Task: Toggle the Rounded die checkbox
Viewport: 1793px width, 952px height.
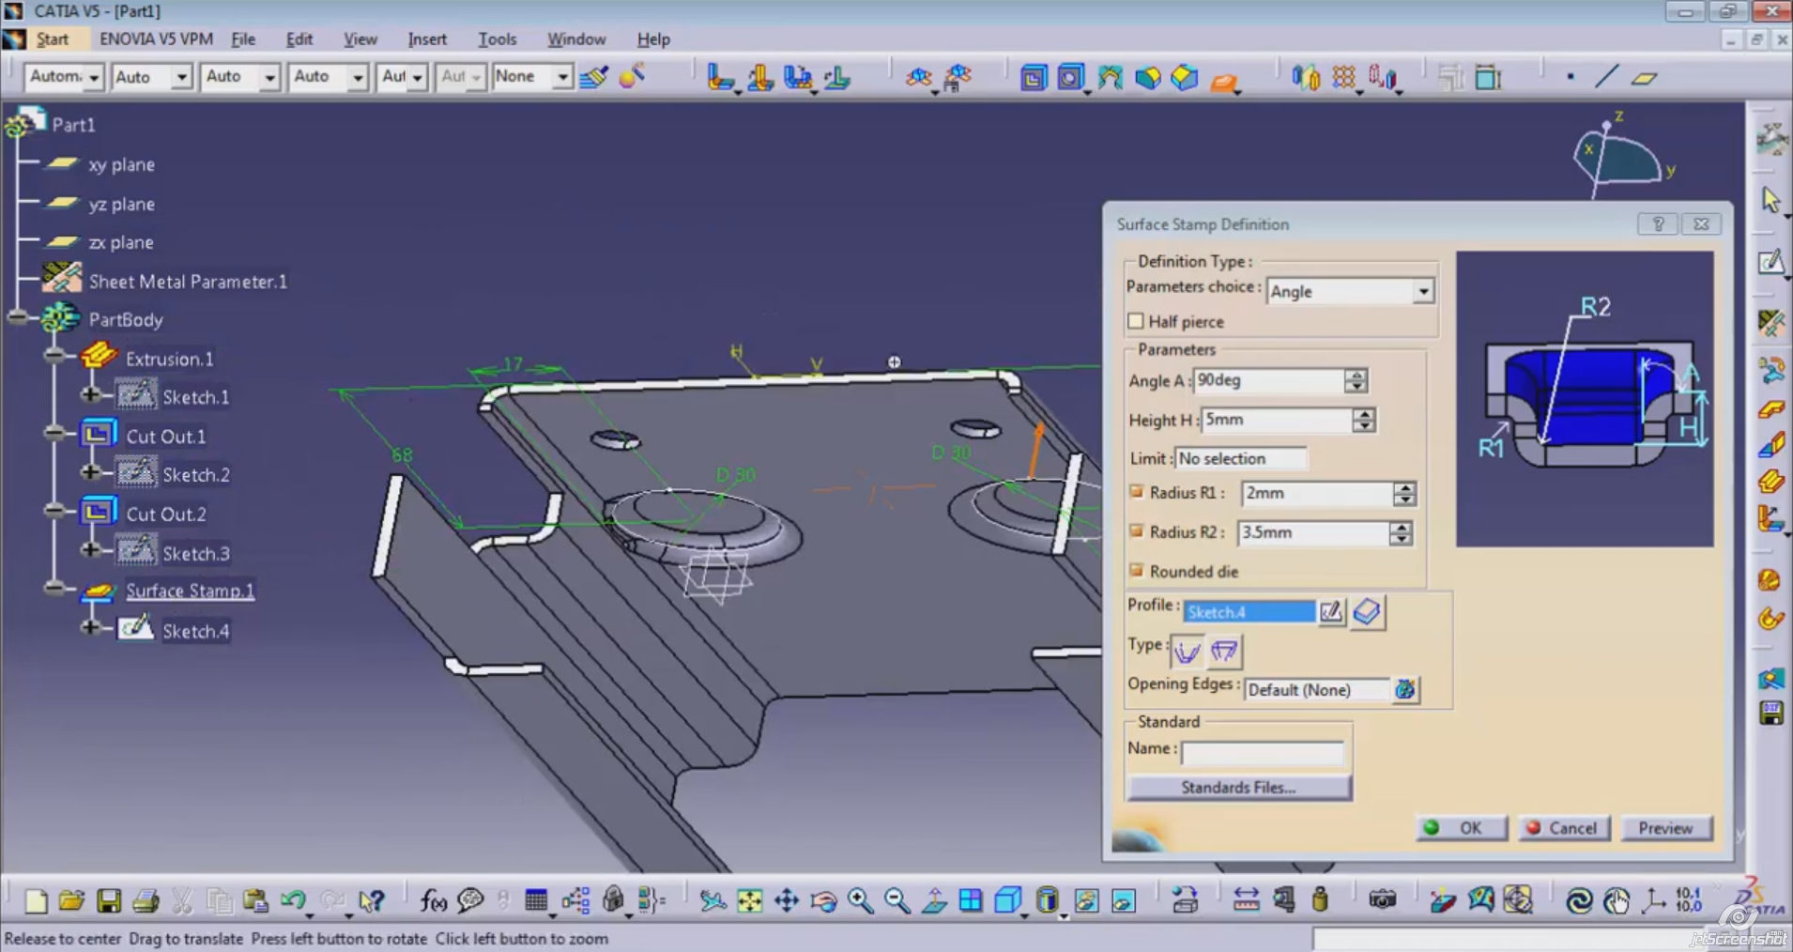Action: point(1136,571)
